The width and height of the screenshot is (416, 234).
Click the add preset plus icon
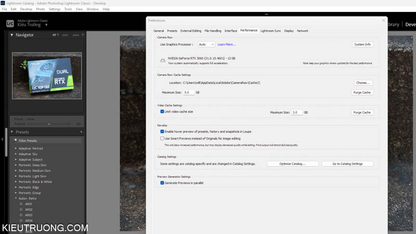pyautogui.click(x=81, y=132)
